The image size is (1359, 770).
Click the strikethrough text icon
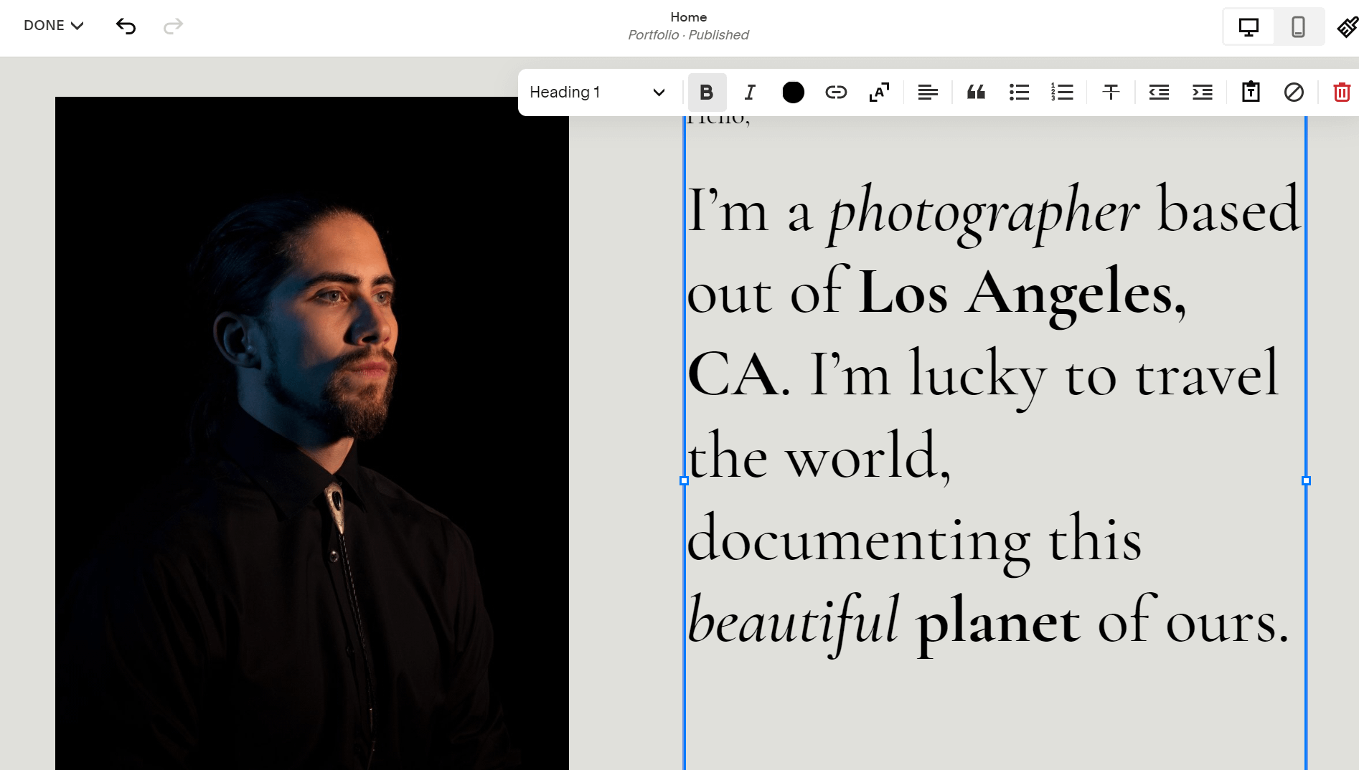1111,92
